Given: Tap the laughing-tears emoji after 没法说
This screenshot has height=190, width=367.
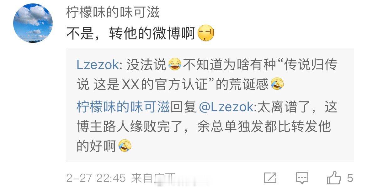Looking at the screenshot, I should pos(175,65).
